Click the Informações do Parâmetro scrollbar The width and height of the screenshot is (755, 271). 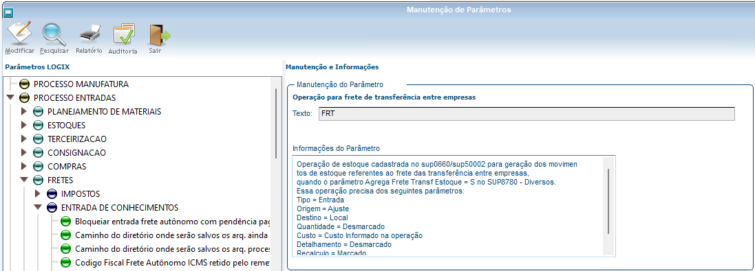pyautogui.click(x=608, y=202)
